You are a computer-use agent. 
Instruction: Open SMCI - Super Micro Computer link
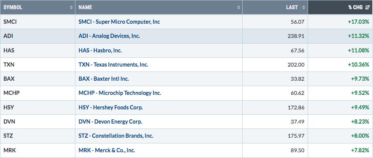click(119, 22)
